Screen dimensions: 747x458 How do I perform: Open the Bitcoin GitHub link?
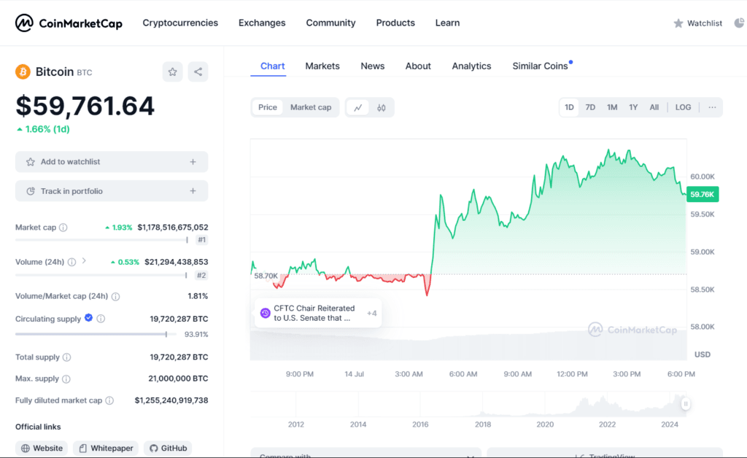[169, 448]
